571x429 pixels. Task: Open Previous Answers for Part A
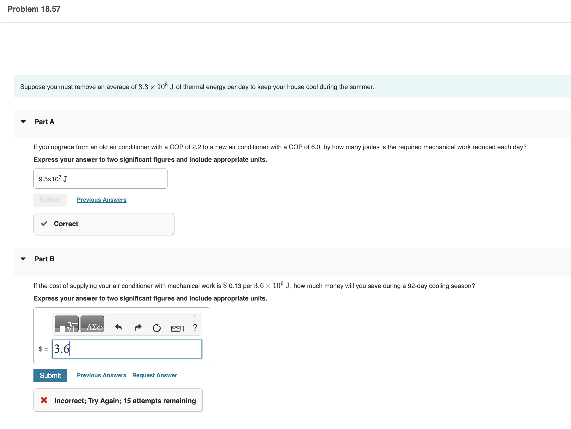(101, 200)
